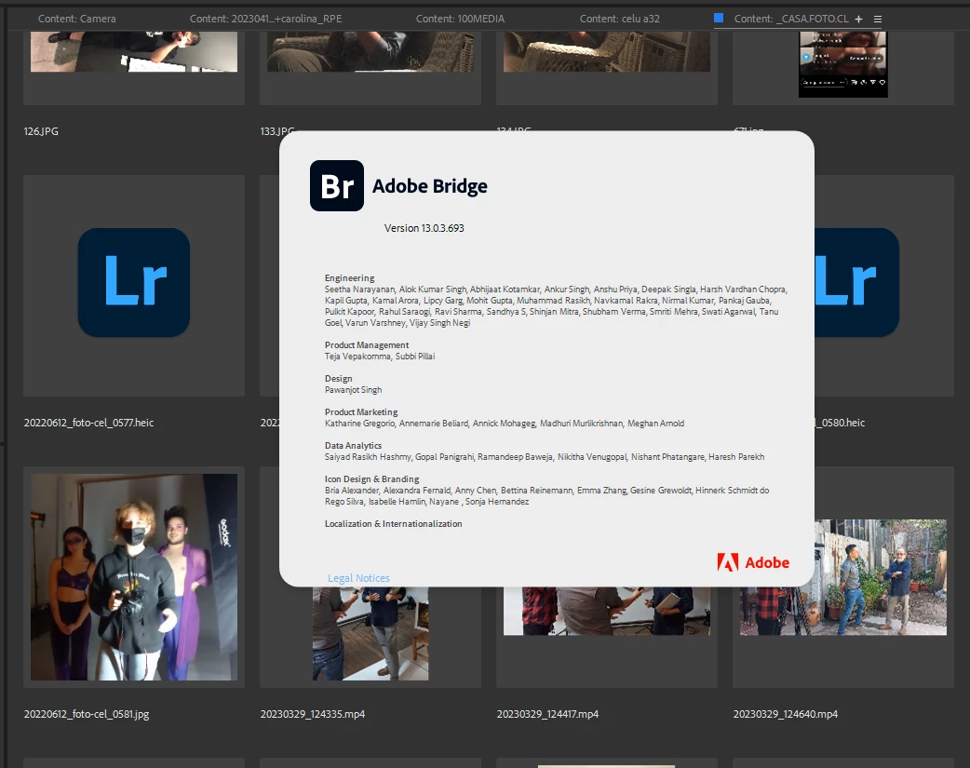
Task: Click the Engineering credits heading
Action: point(349,277)
